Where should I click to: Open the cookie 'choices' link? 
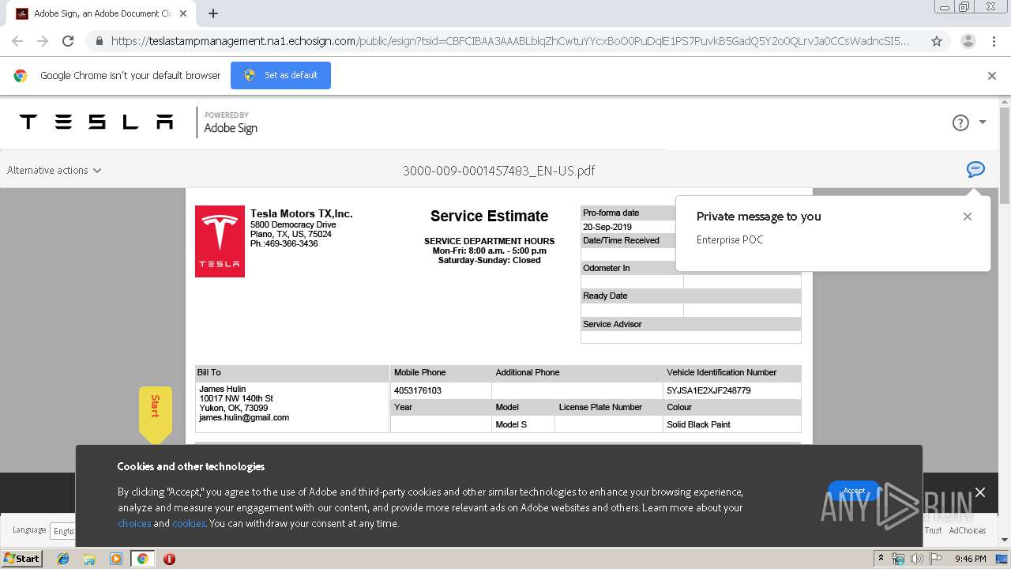pos(134,523)
